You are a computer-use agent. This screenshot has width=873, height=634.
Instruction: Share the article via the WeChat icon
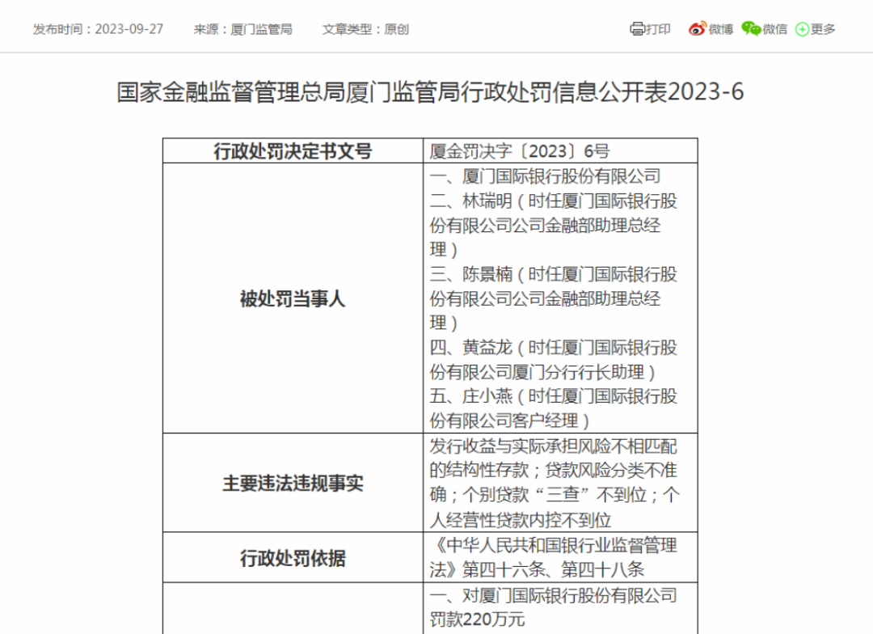[x=751, y=29]
